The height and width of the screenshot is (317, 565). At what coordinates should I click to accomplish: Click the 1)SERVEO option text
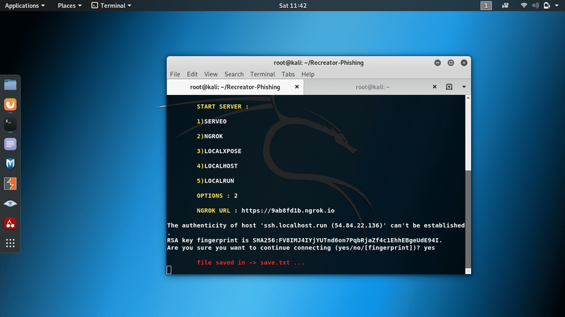(212, 121)
